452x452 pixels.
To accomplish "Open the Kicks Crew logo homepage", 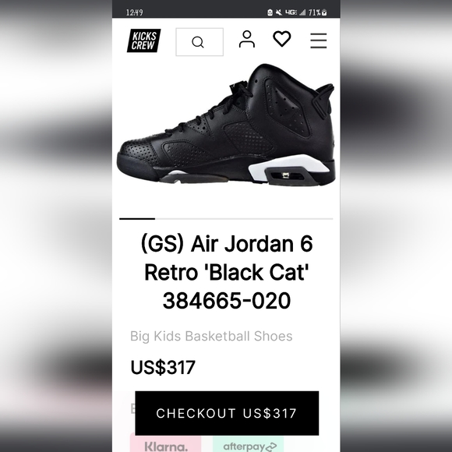I will pyautogui.click(x=144, y=41).
